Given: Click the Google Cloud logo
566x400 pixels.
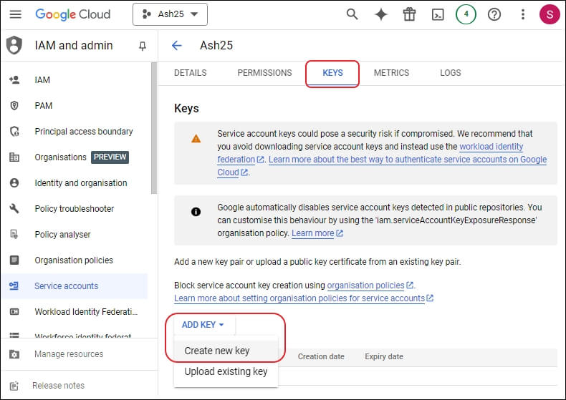Looking at the screenshot, I should [72, 14].
